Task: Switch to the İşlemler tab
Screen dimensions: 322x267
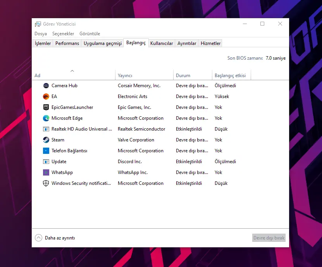Action: point(43,43)
